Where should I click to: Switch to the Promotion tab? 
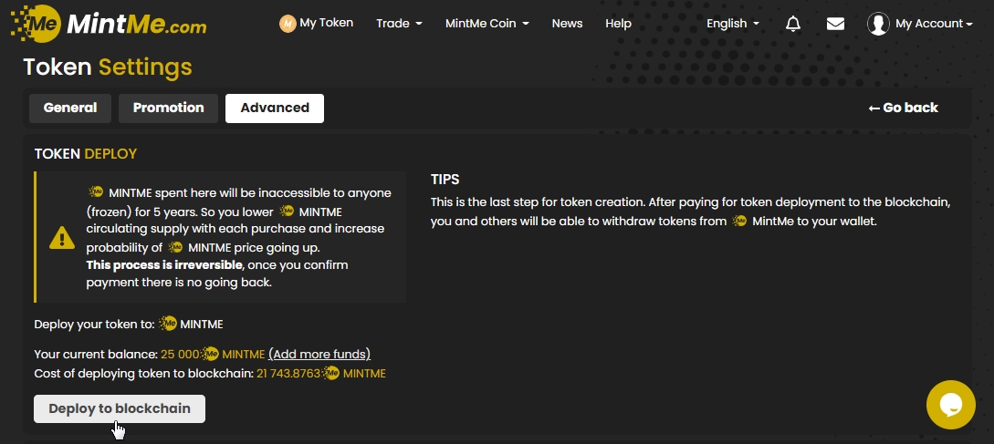point(168,108)
